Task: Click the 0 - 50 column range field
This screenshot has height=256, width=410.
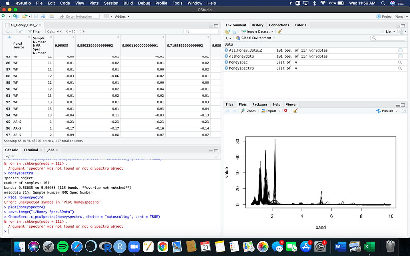Action: point(71,31)
